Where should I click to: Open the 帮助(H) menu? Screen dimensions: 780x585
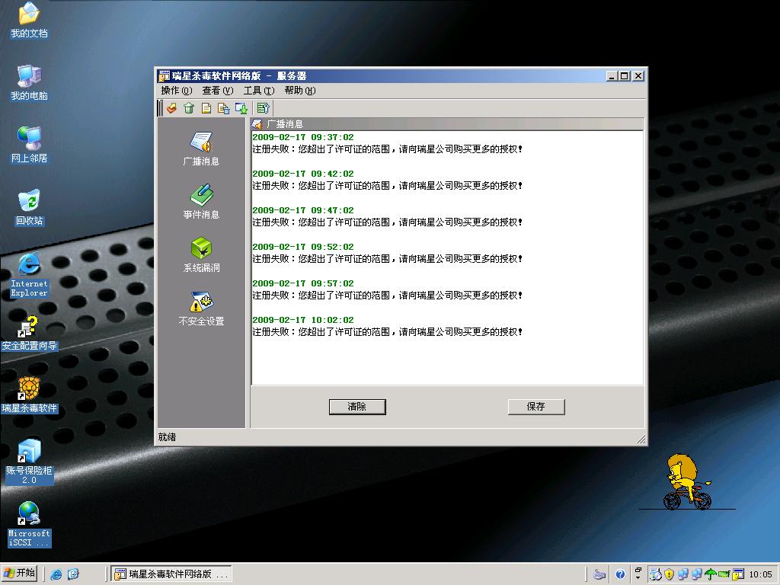point(299,91)
